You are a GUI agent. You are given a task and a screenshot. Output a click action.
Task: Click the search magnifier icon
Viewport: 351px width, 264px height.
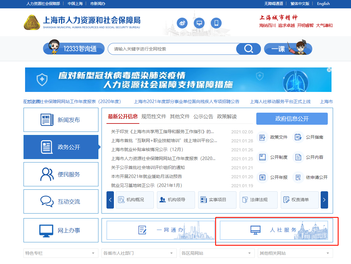[248, 49]
